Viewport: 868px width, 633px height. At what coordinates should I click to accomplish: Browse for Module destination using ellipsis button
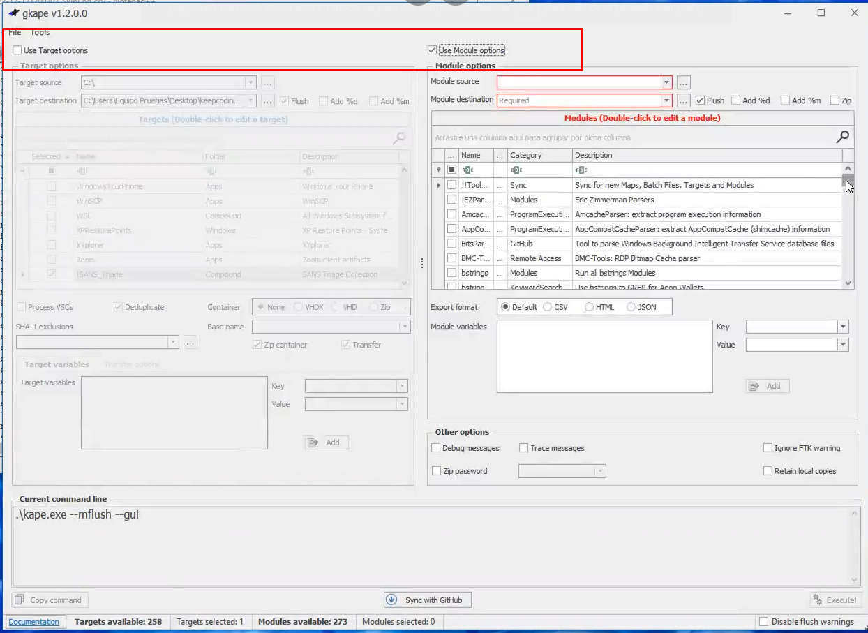tap(683, 100)
